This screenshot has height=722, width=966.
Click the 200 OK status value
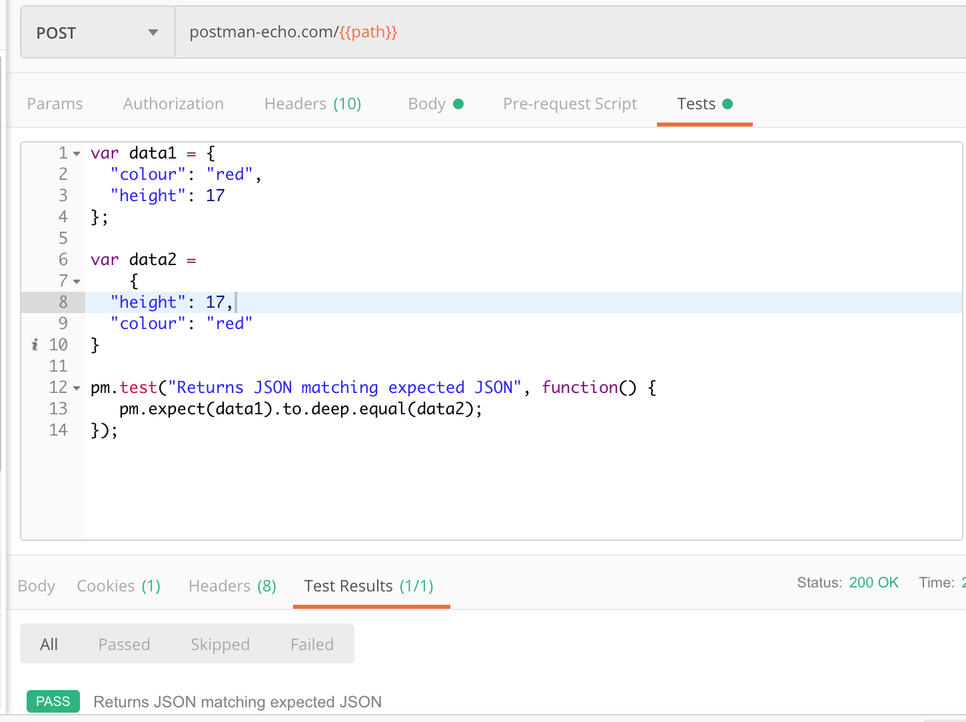[x=873, y=583]
